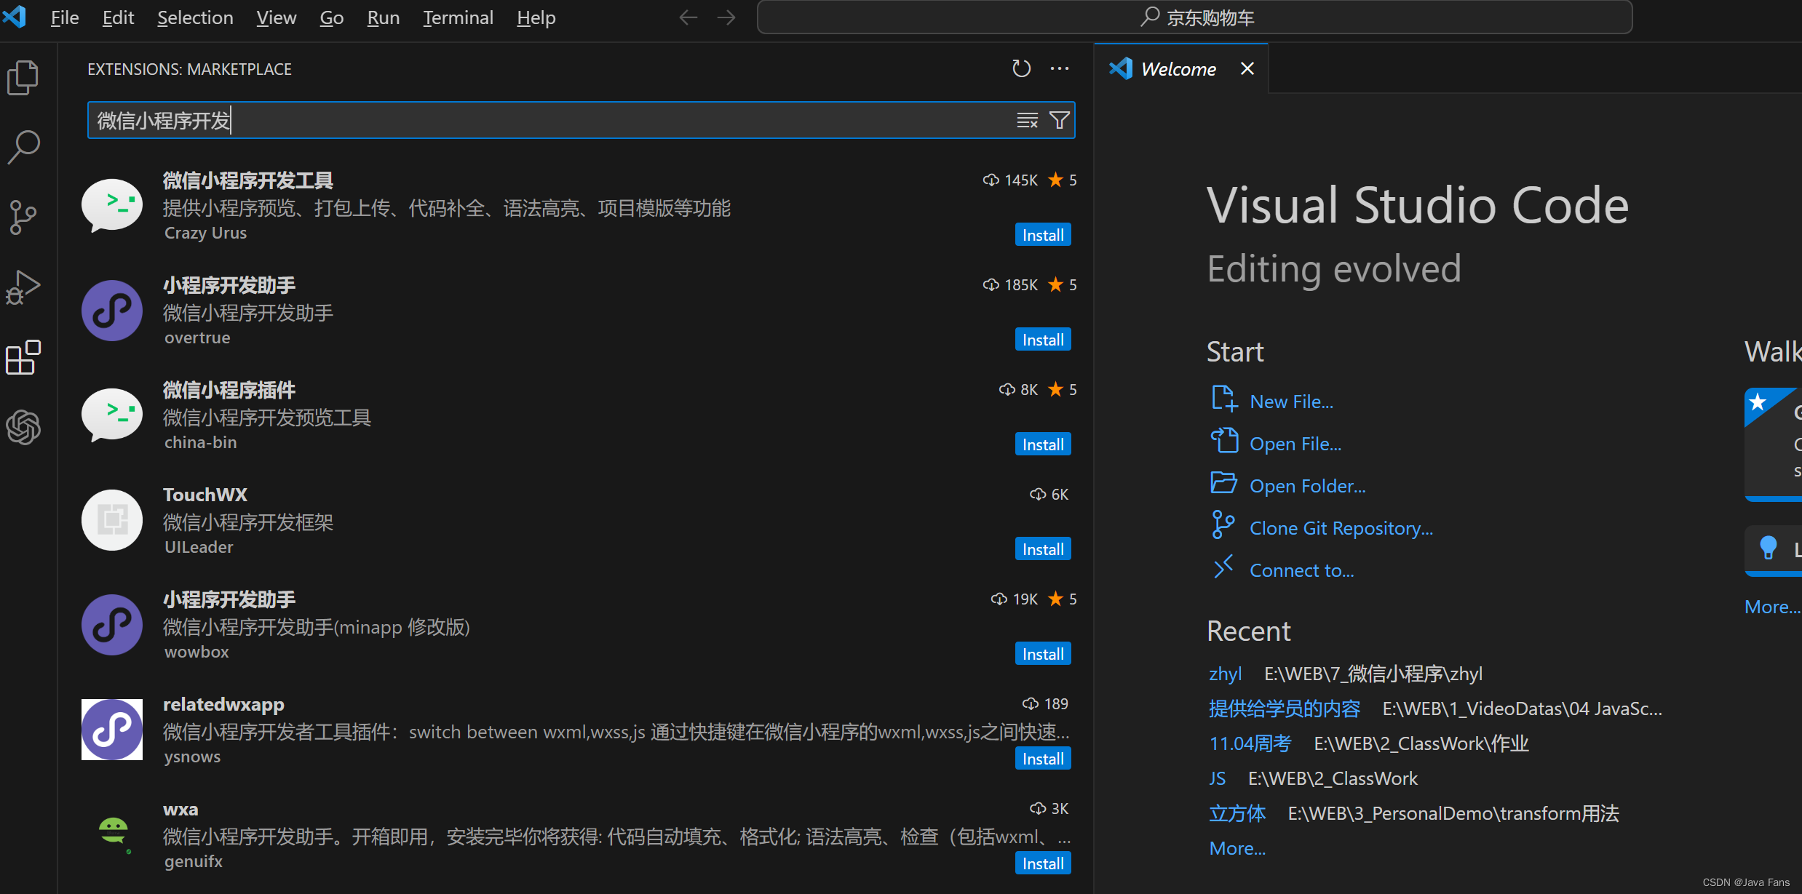
Task: Open the 微信小程序插件 extension title
Action: tap(229, 390)
